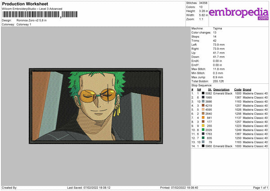Click stitch count '5082' in row 1
The image size is (270, 191).
(x=208, y=93)
